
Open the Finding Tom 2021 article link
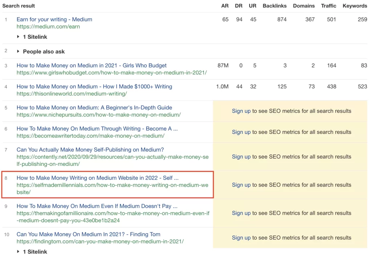pos(88,234)
